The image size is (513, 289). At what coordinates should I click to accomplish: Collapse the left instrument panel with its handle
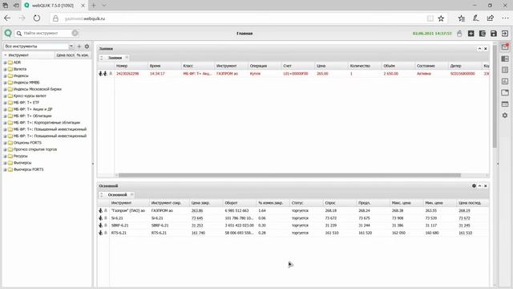[x=93, y=164]
